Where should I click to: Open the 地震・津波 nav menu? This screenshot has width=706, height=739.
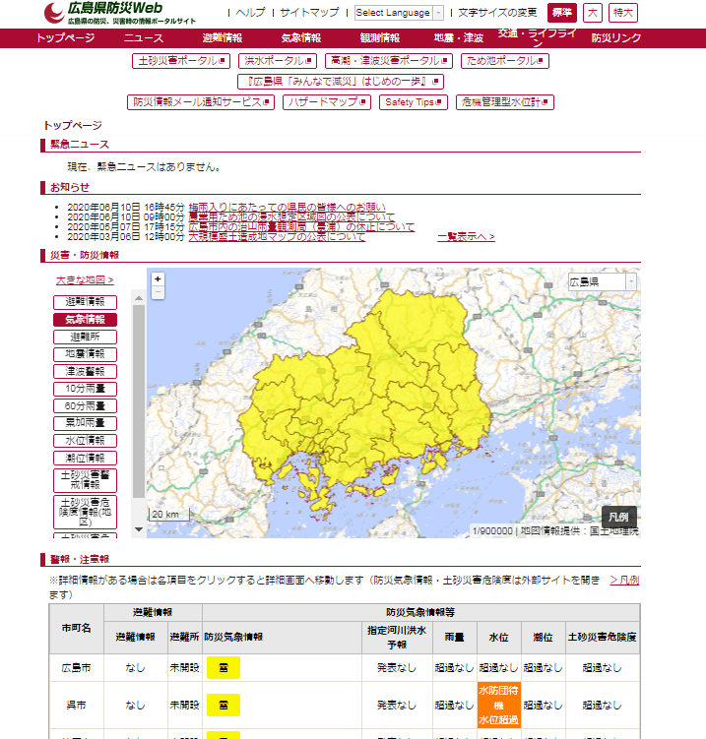click(459, 38)
